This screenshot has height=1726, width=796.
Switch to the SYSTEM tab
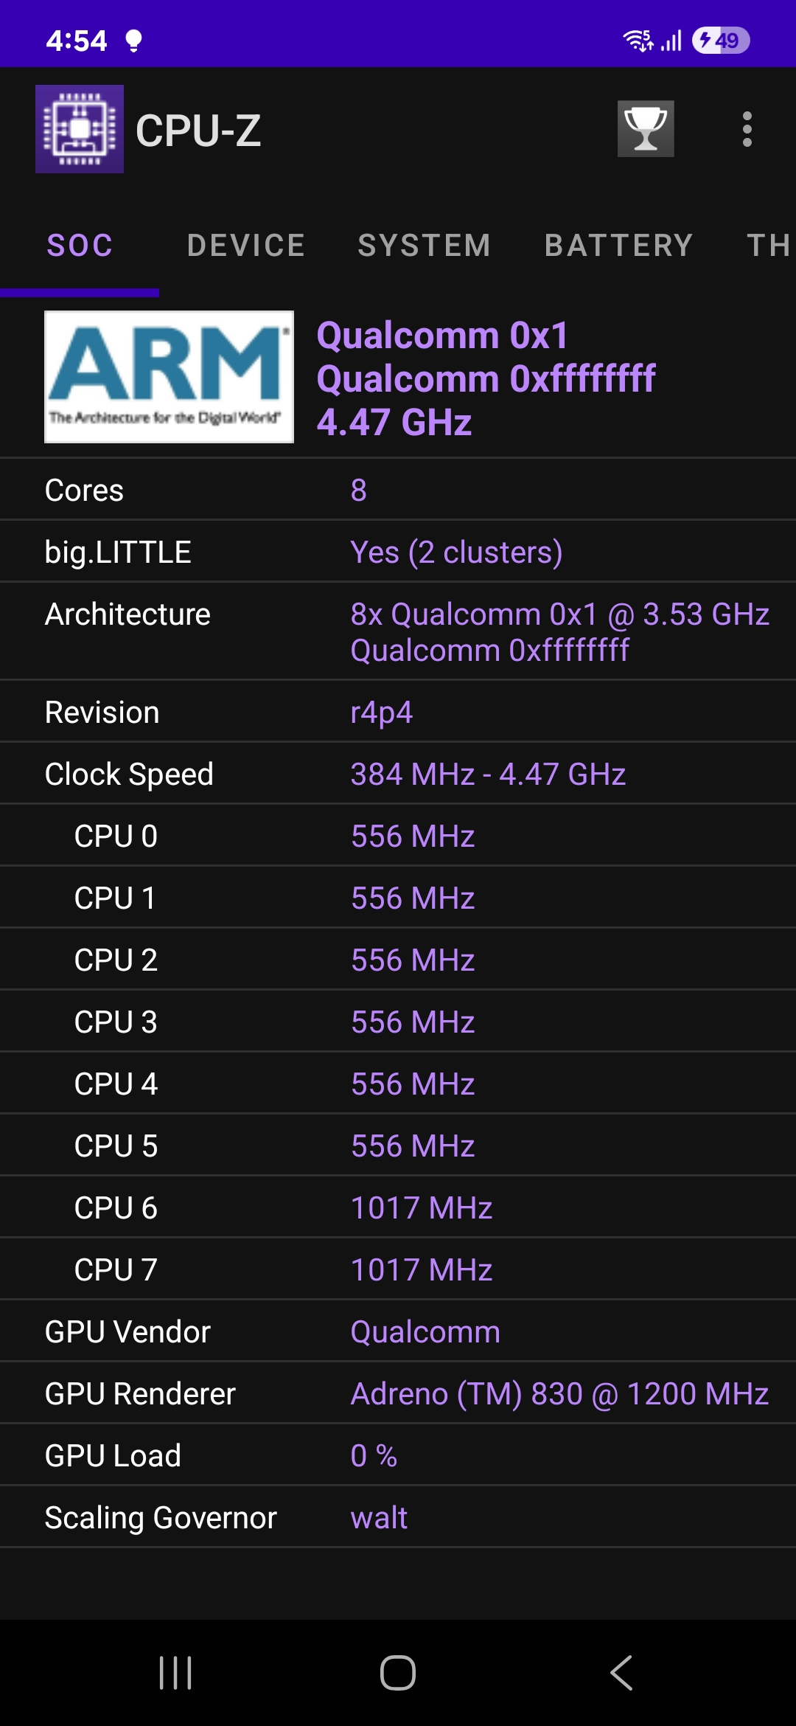coord(425,246)
